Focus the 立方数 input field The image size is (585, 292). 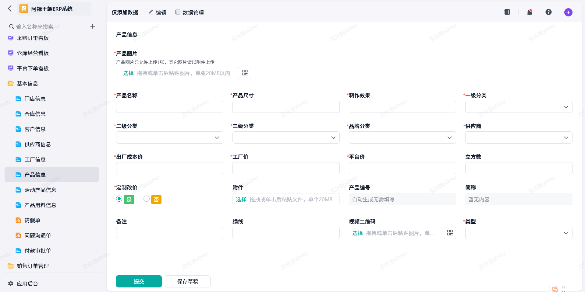pyautogui.click(x=519, y=168)
